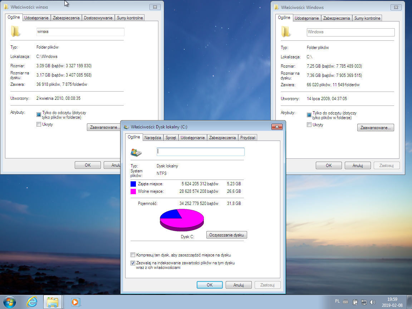Click Zaawansowane in Windows properties
The image size is (412, 309).
tap(376, 127)
